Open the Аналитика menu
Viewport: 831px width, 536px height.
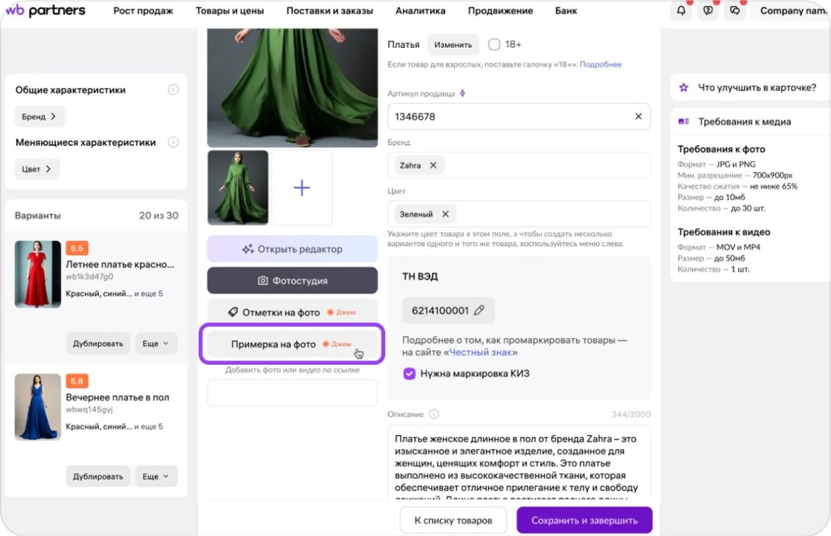click(420, 11)
